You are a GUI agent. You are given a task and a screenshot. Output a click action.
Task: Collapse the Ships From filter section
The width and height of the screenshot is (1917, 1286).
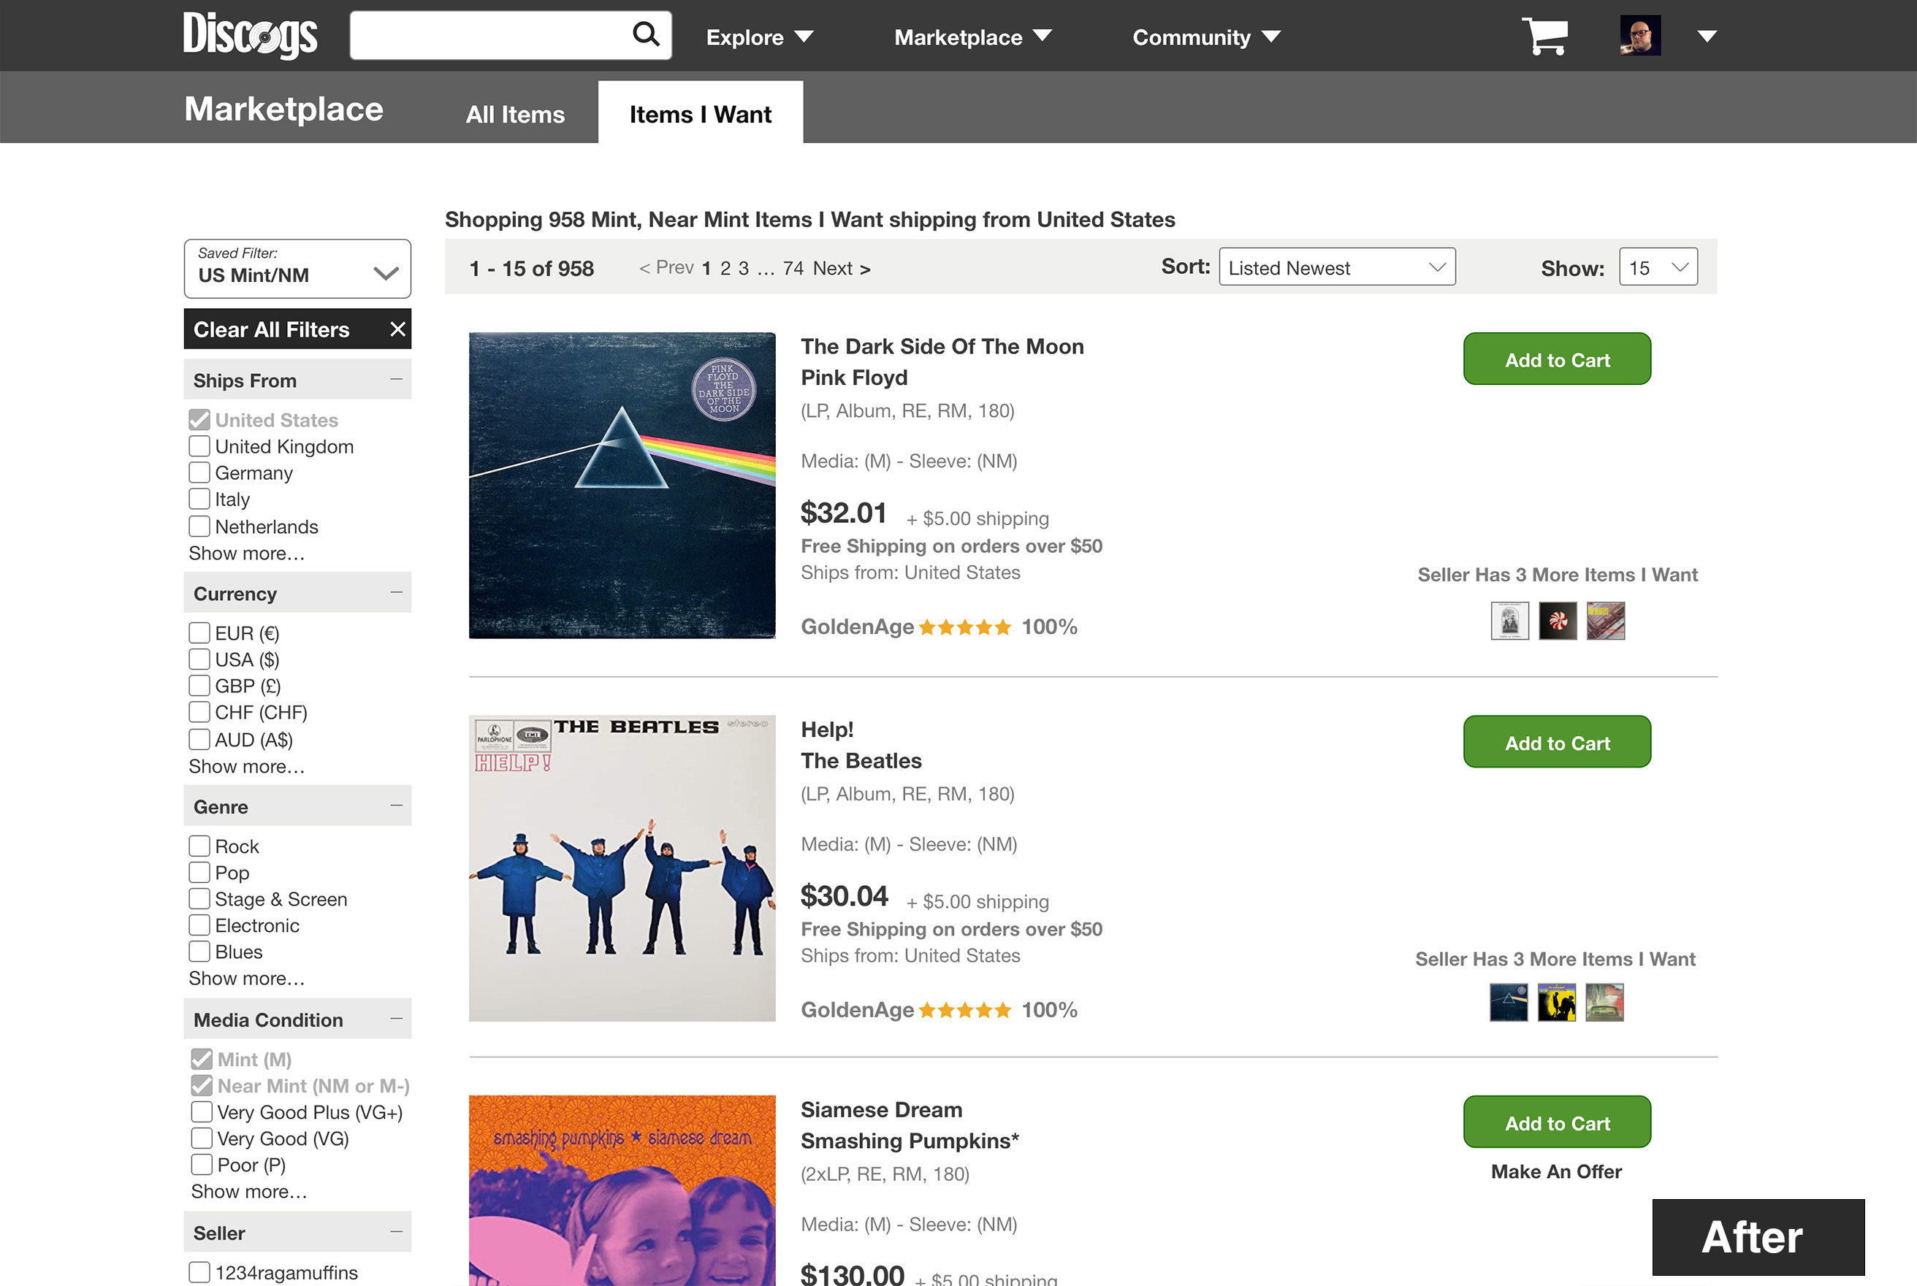pos(397,380)
